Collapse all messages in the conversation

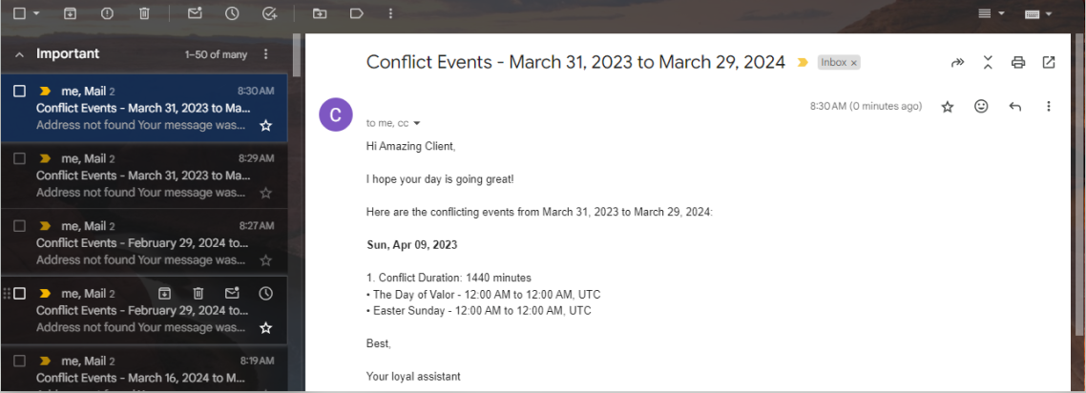[x=988, y=63]
